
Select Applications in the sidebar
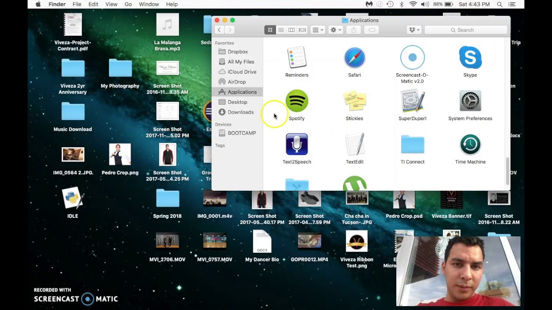(x=237, y=92)
